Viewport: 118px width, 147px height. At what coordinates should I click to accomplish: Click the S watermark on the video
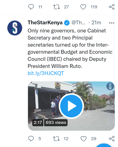(x=110, y=86)
